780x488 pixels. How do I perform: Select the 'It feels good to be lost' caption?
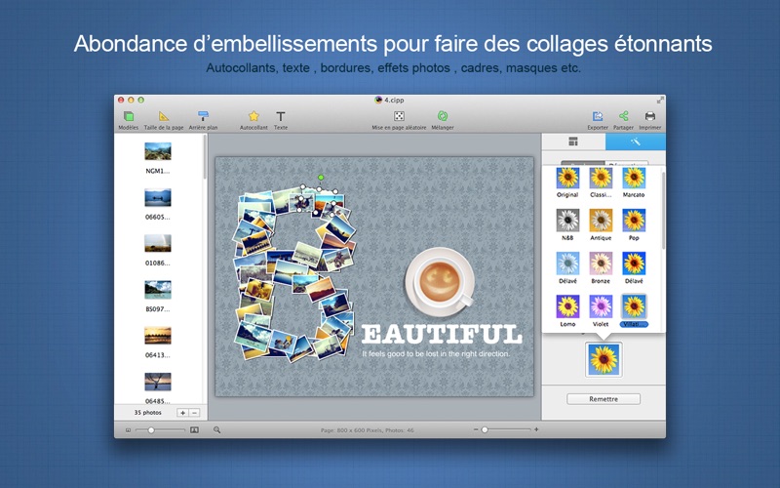click(436, 353)
